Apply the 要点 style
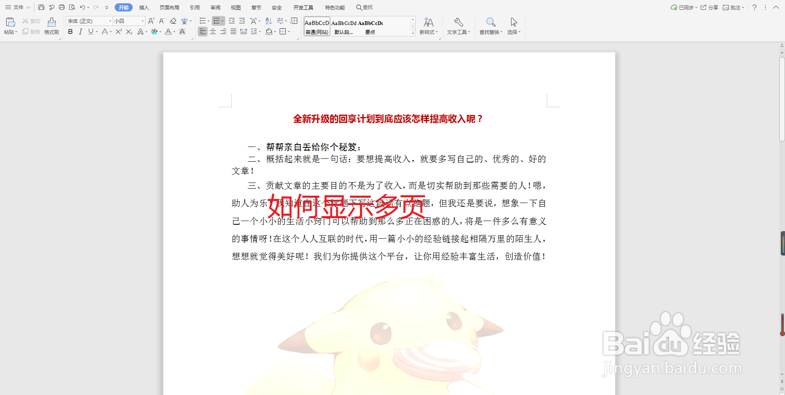The height and width of the screenshot is (395, 785). coord(370,27)
